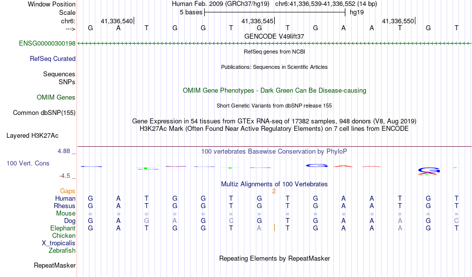Select the Chicken species row label
The image size is (472, 277).
(64, 235)
